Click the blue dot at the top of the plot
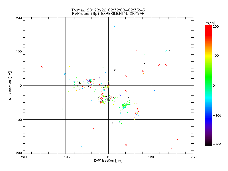 tap(115, 27)
